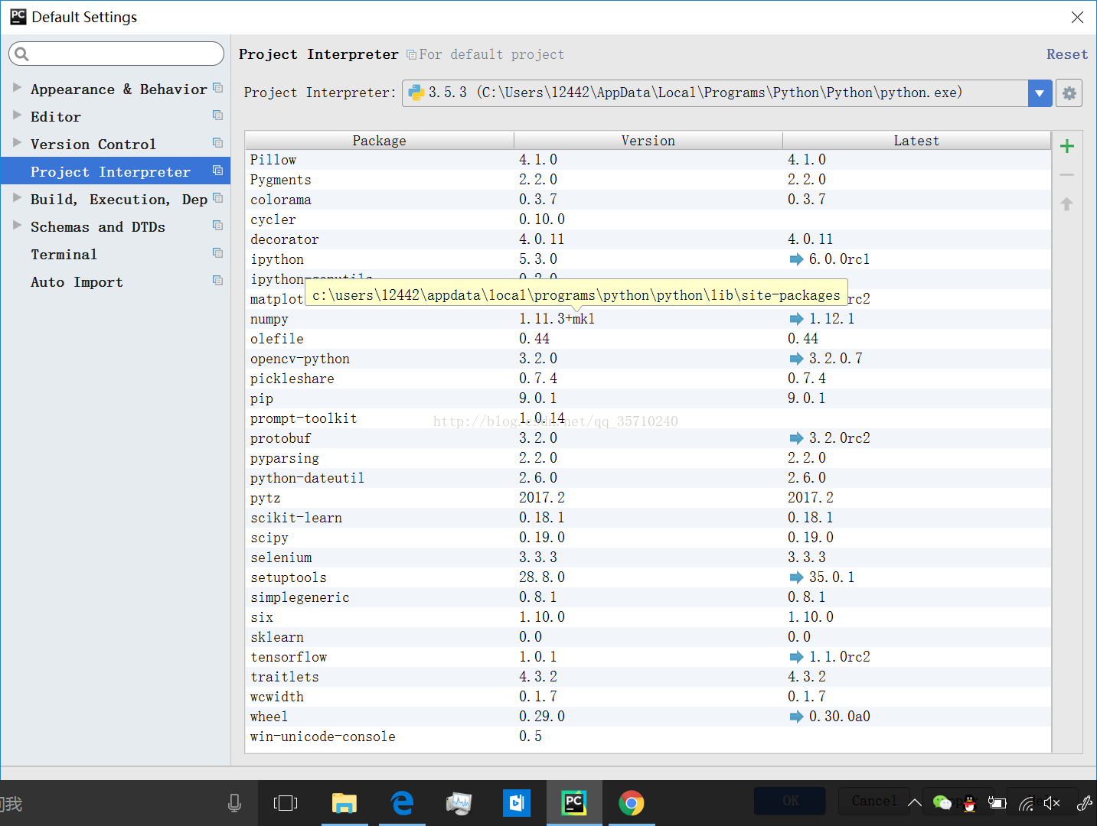Select the tensorflow package row

pos(648,657)
